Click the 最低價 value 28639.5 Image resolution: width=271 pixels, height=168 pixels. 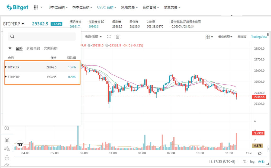(135, 27)
